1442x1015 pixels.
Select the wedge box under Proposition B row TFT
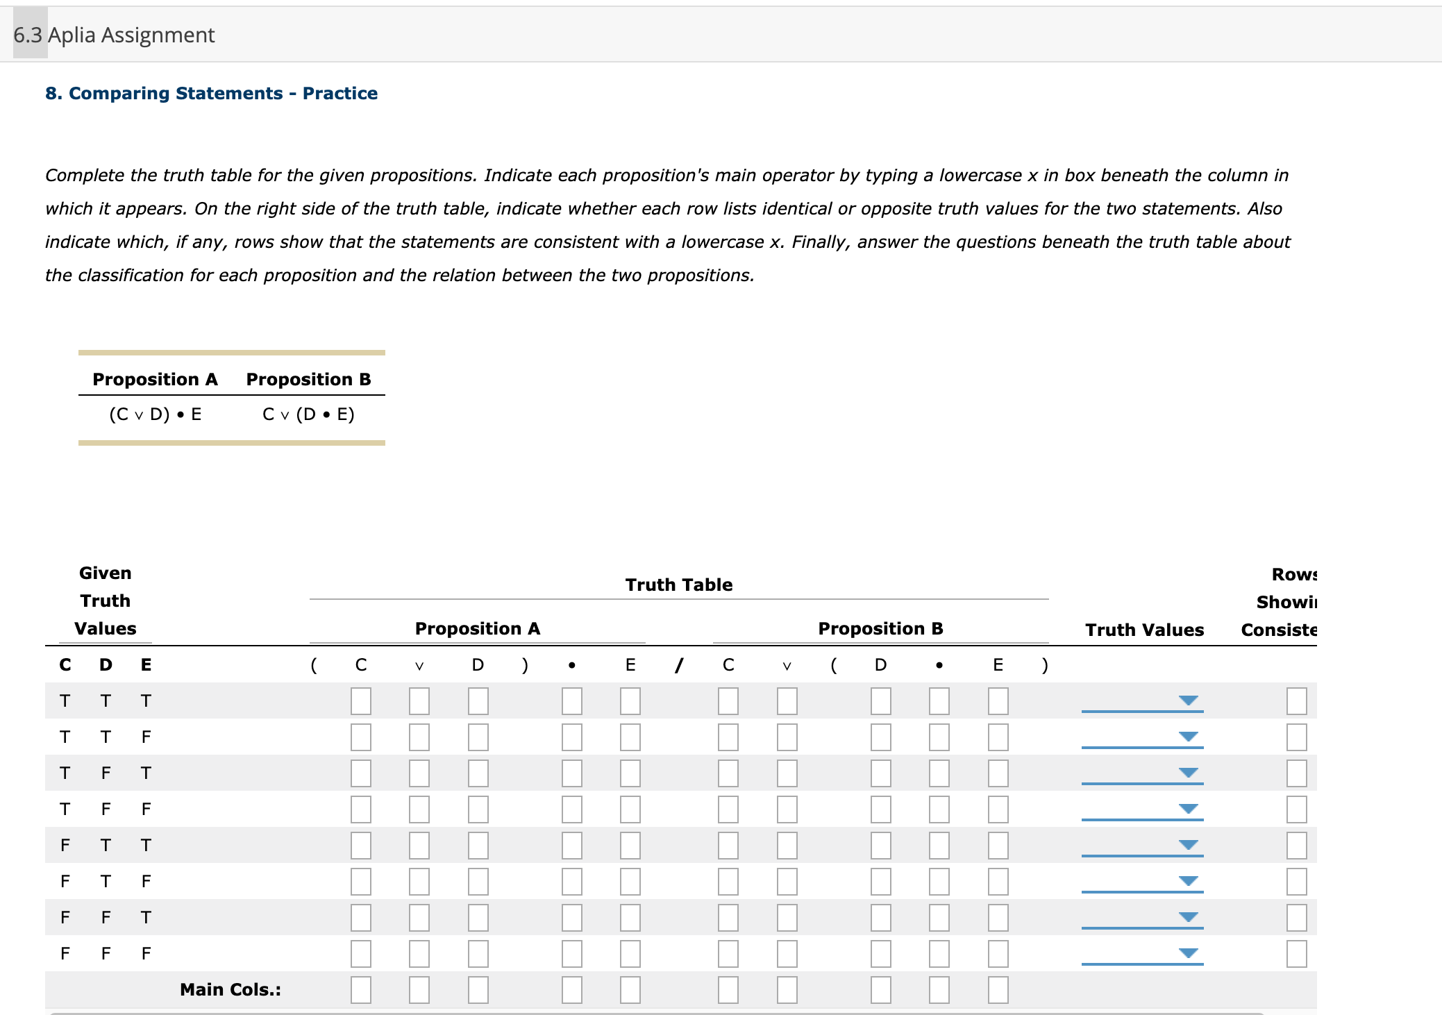point(787,773)
